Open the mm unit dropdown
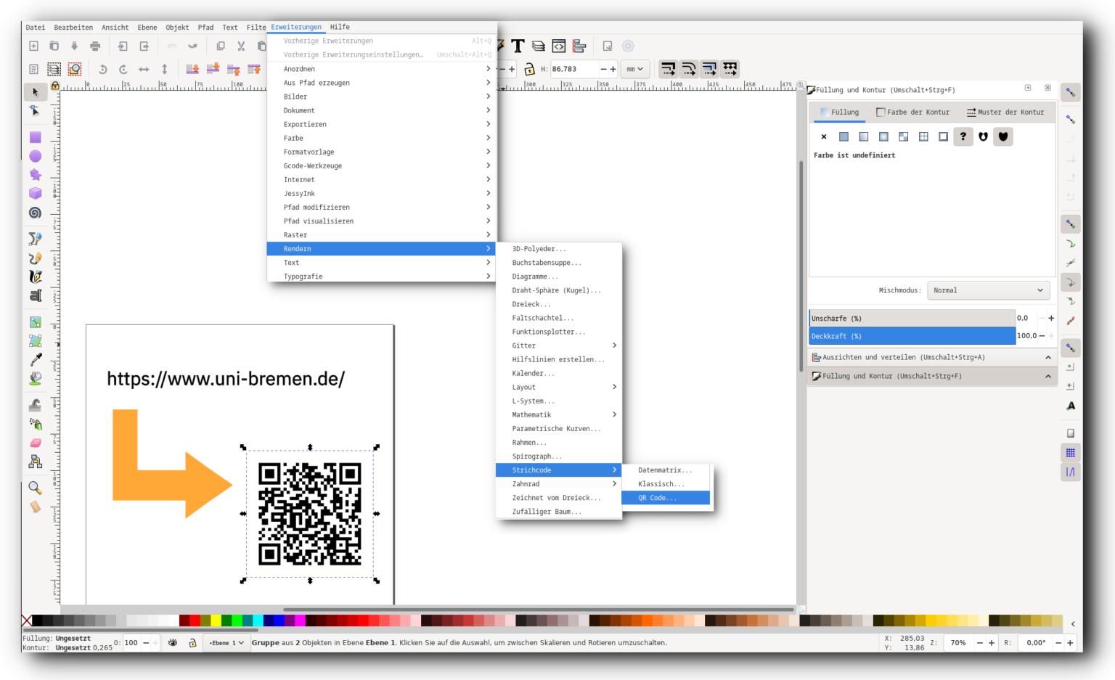Screen dimensions: 1115x680 (x=634, y=69)
